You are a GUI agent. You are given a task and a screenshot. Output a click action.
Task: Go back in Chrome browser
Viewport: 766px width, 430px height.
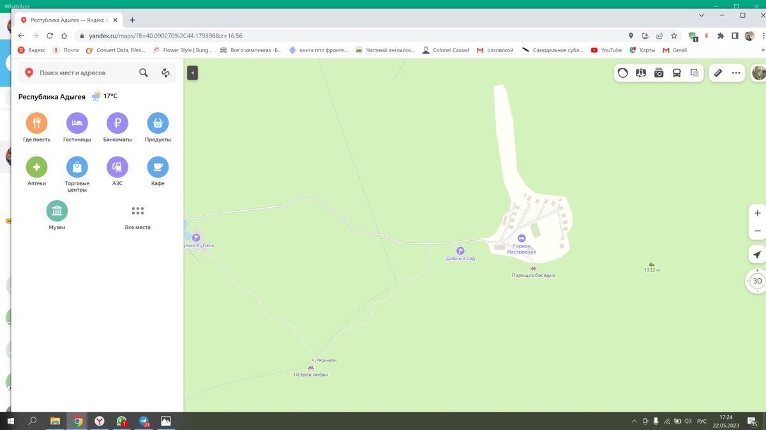tap(21, 36)
